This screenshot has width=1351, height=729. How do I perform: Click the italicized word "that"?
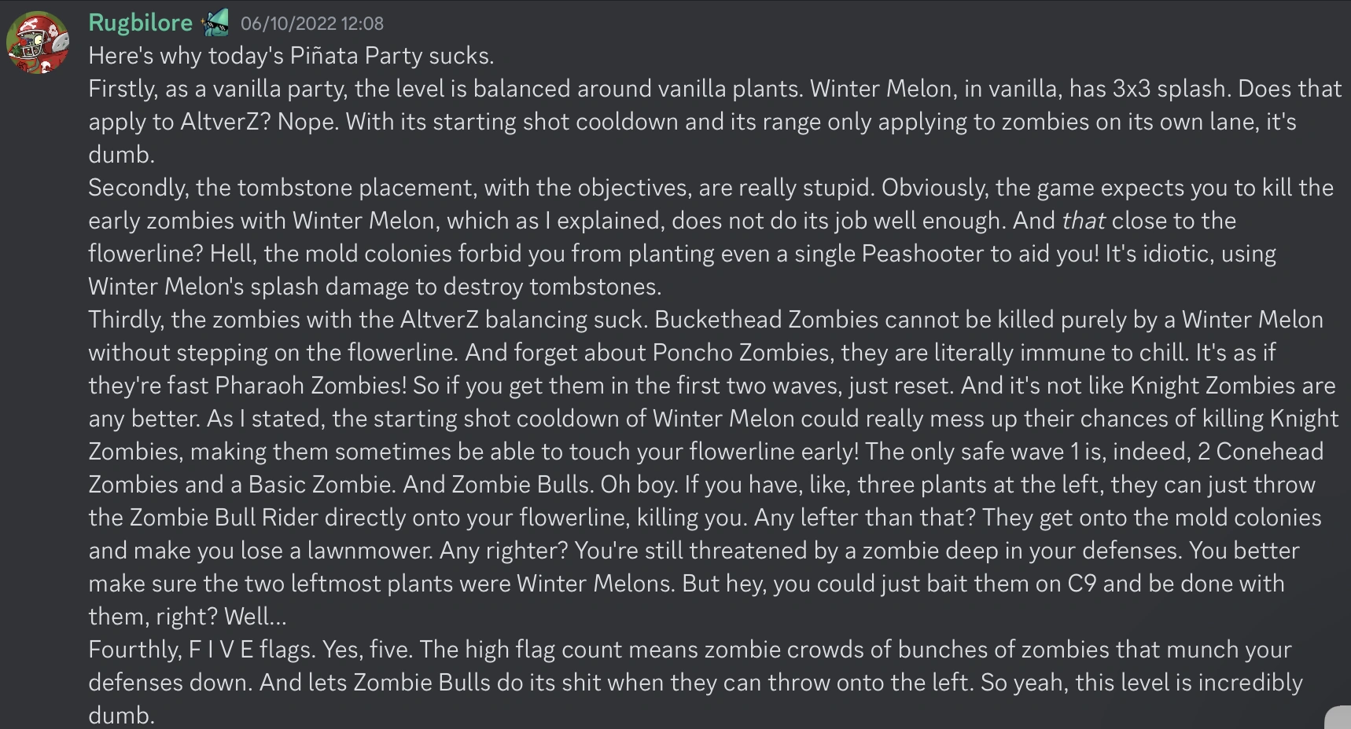pyautogui.click(x=1083, y=221)
